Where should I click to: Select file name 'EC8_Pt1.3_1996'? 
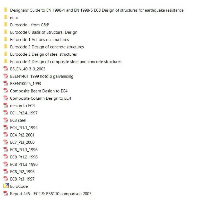tap(24, 165)
